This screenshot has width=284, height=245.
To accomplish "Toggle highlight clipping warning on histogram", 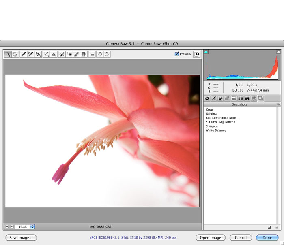I will [x=278, y=52].
